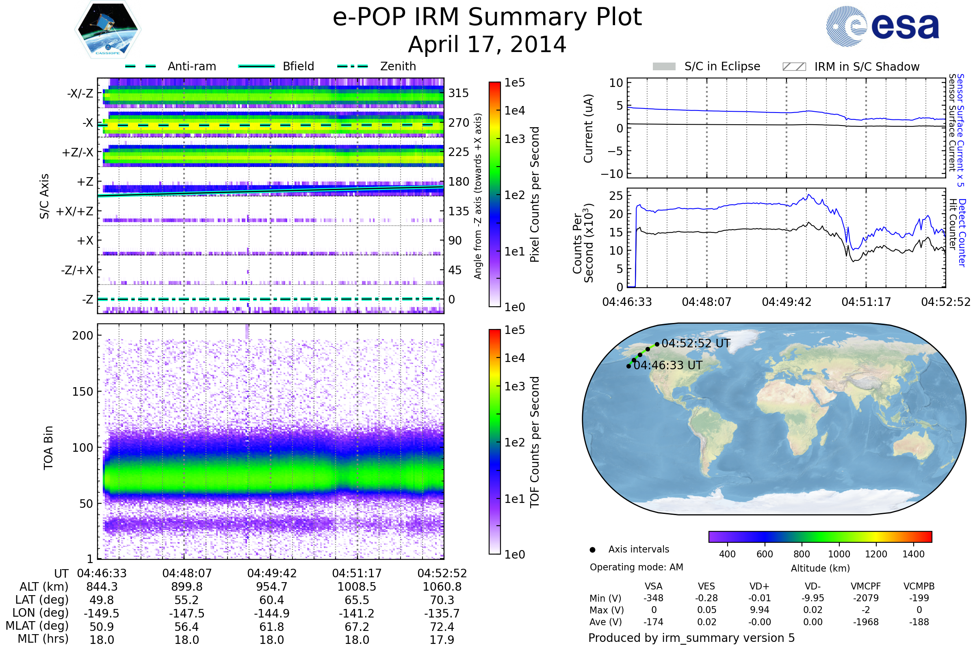The height and width of the screenshot is (650, 975).
Task: Click the 04:46:33 UT map track label
Action: tap(668, 365)
